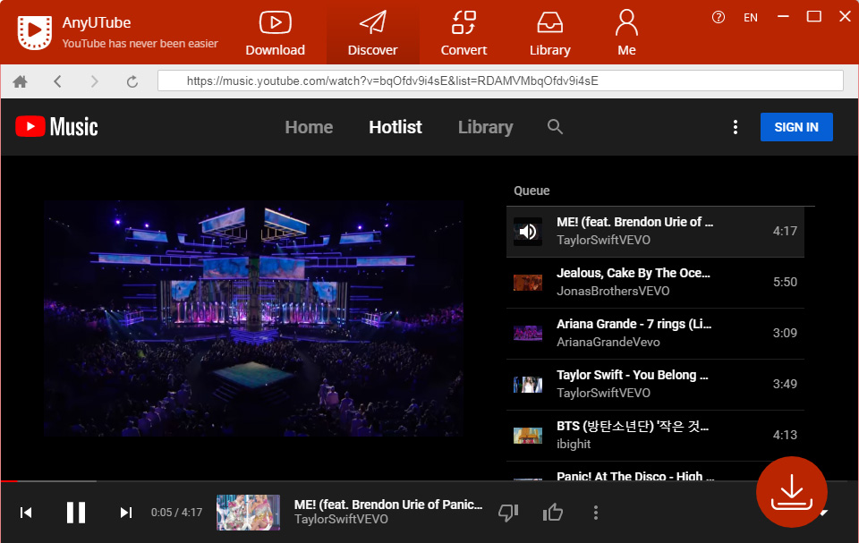The height and width of the screenshot is (543, 859).
Task: Open the EN language selector
Action: pyautogui.click(x=751, y=18)
